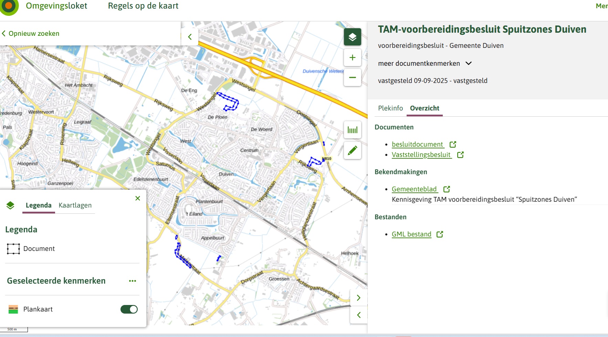Collapse the search panel with the left chevron
Image resolution: width=608 pixels, height=337 pixels.
(x=190, y=36)
